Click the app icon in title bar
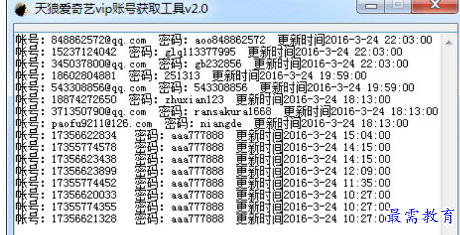Viewport: 460px width, 235px height. click(21, 9)
